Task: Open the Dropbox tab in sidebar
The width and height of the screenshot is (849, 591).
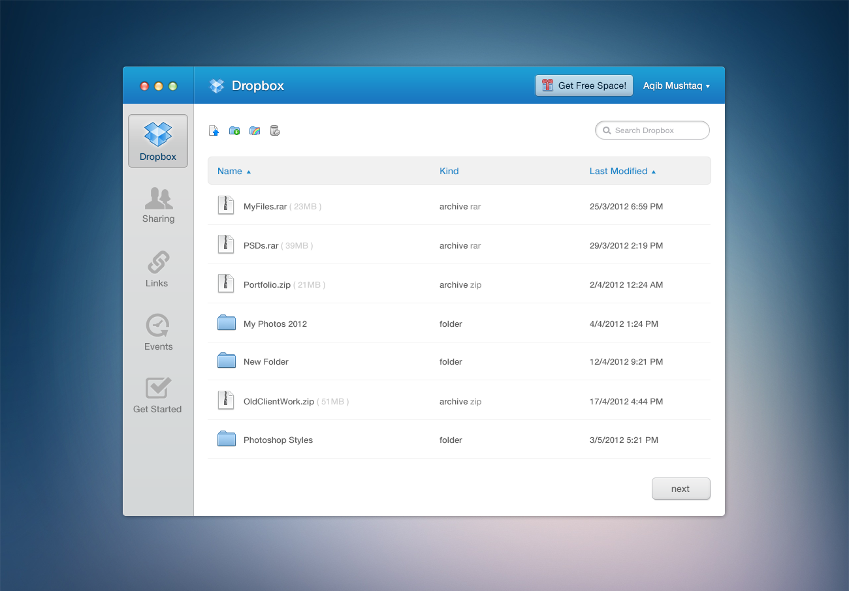Action: [x=158, y=141]
